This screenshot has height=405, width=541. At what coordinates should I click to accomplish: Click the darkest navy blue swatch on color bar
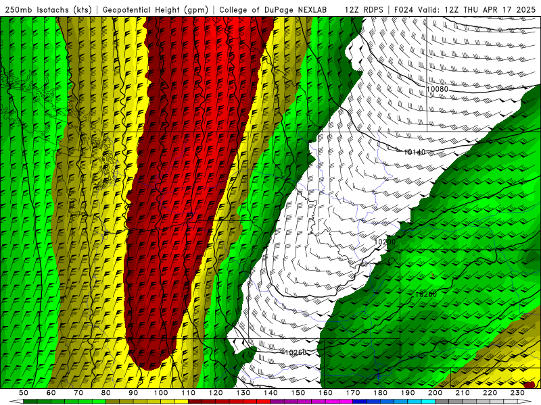pyautogui.click(x=360, y=401)
